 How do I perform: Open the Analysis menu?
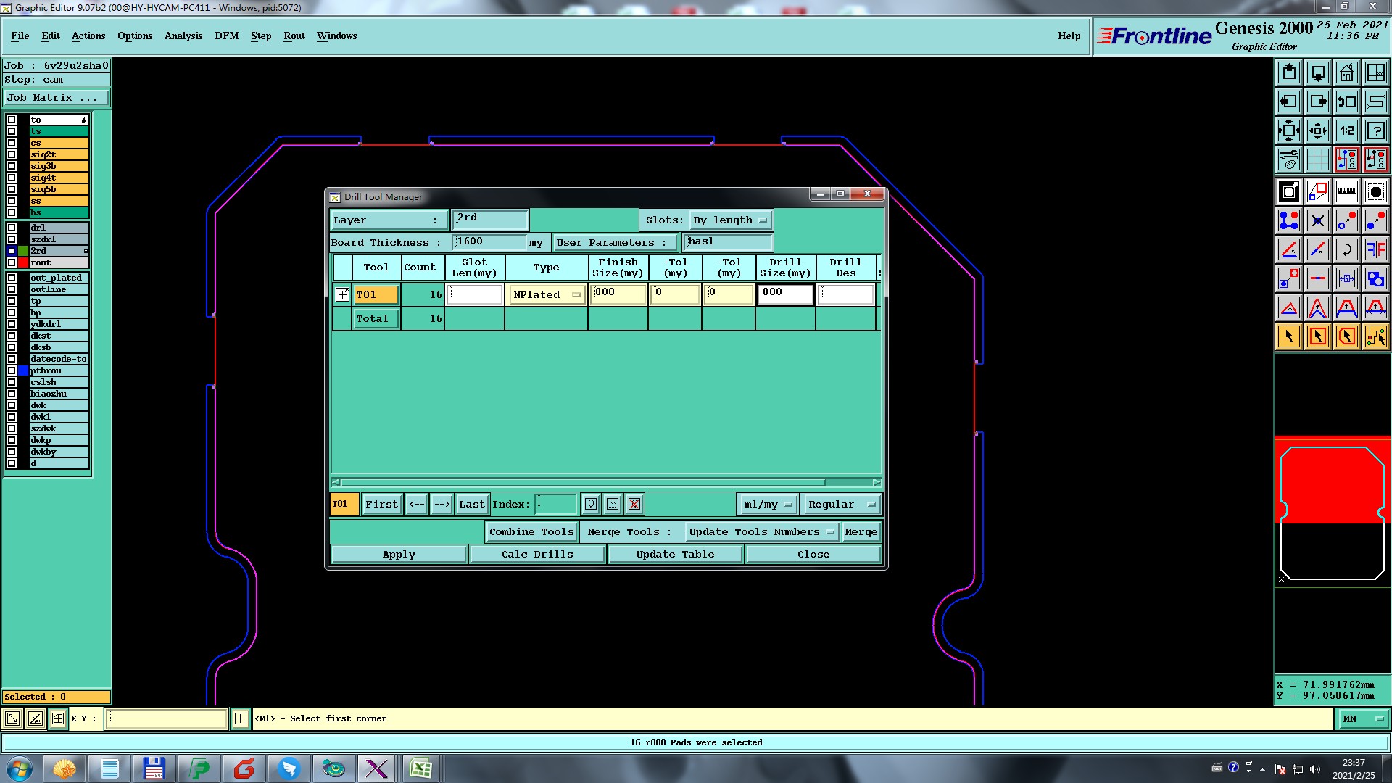183,36
